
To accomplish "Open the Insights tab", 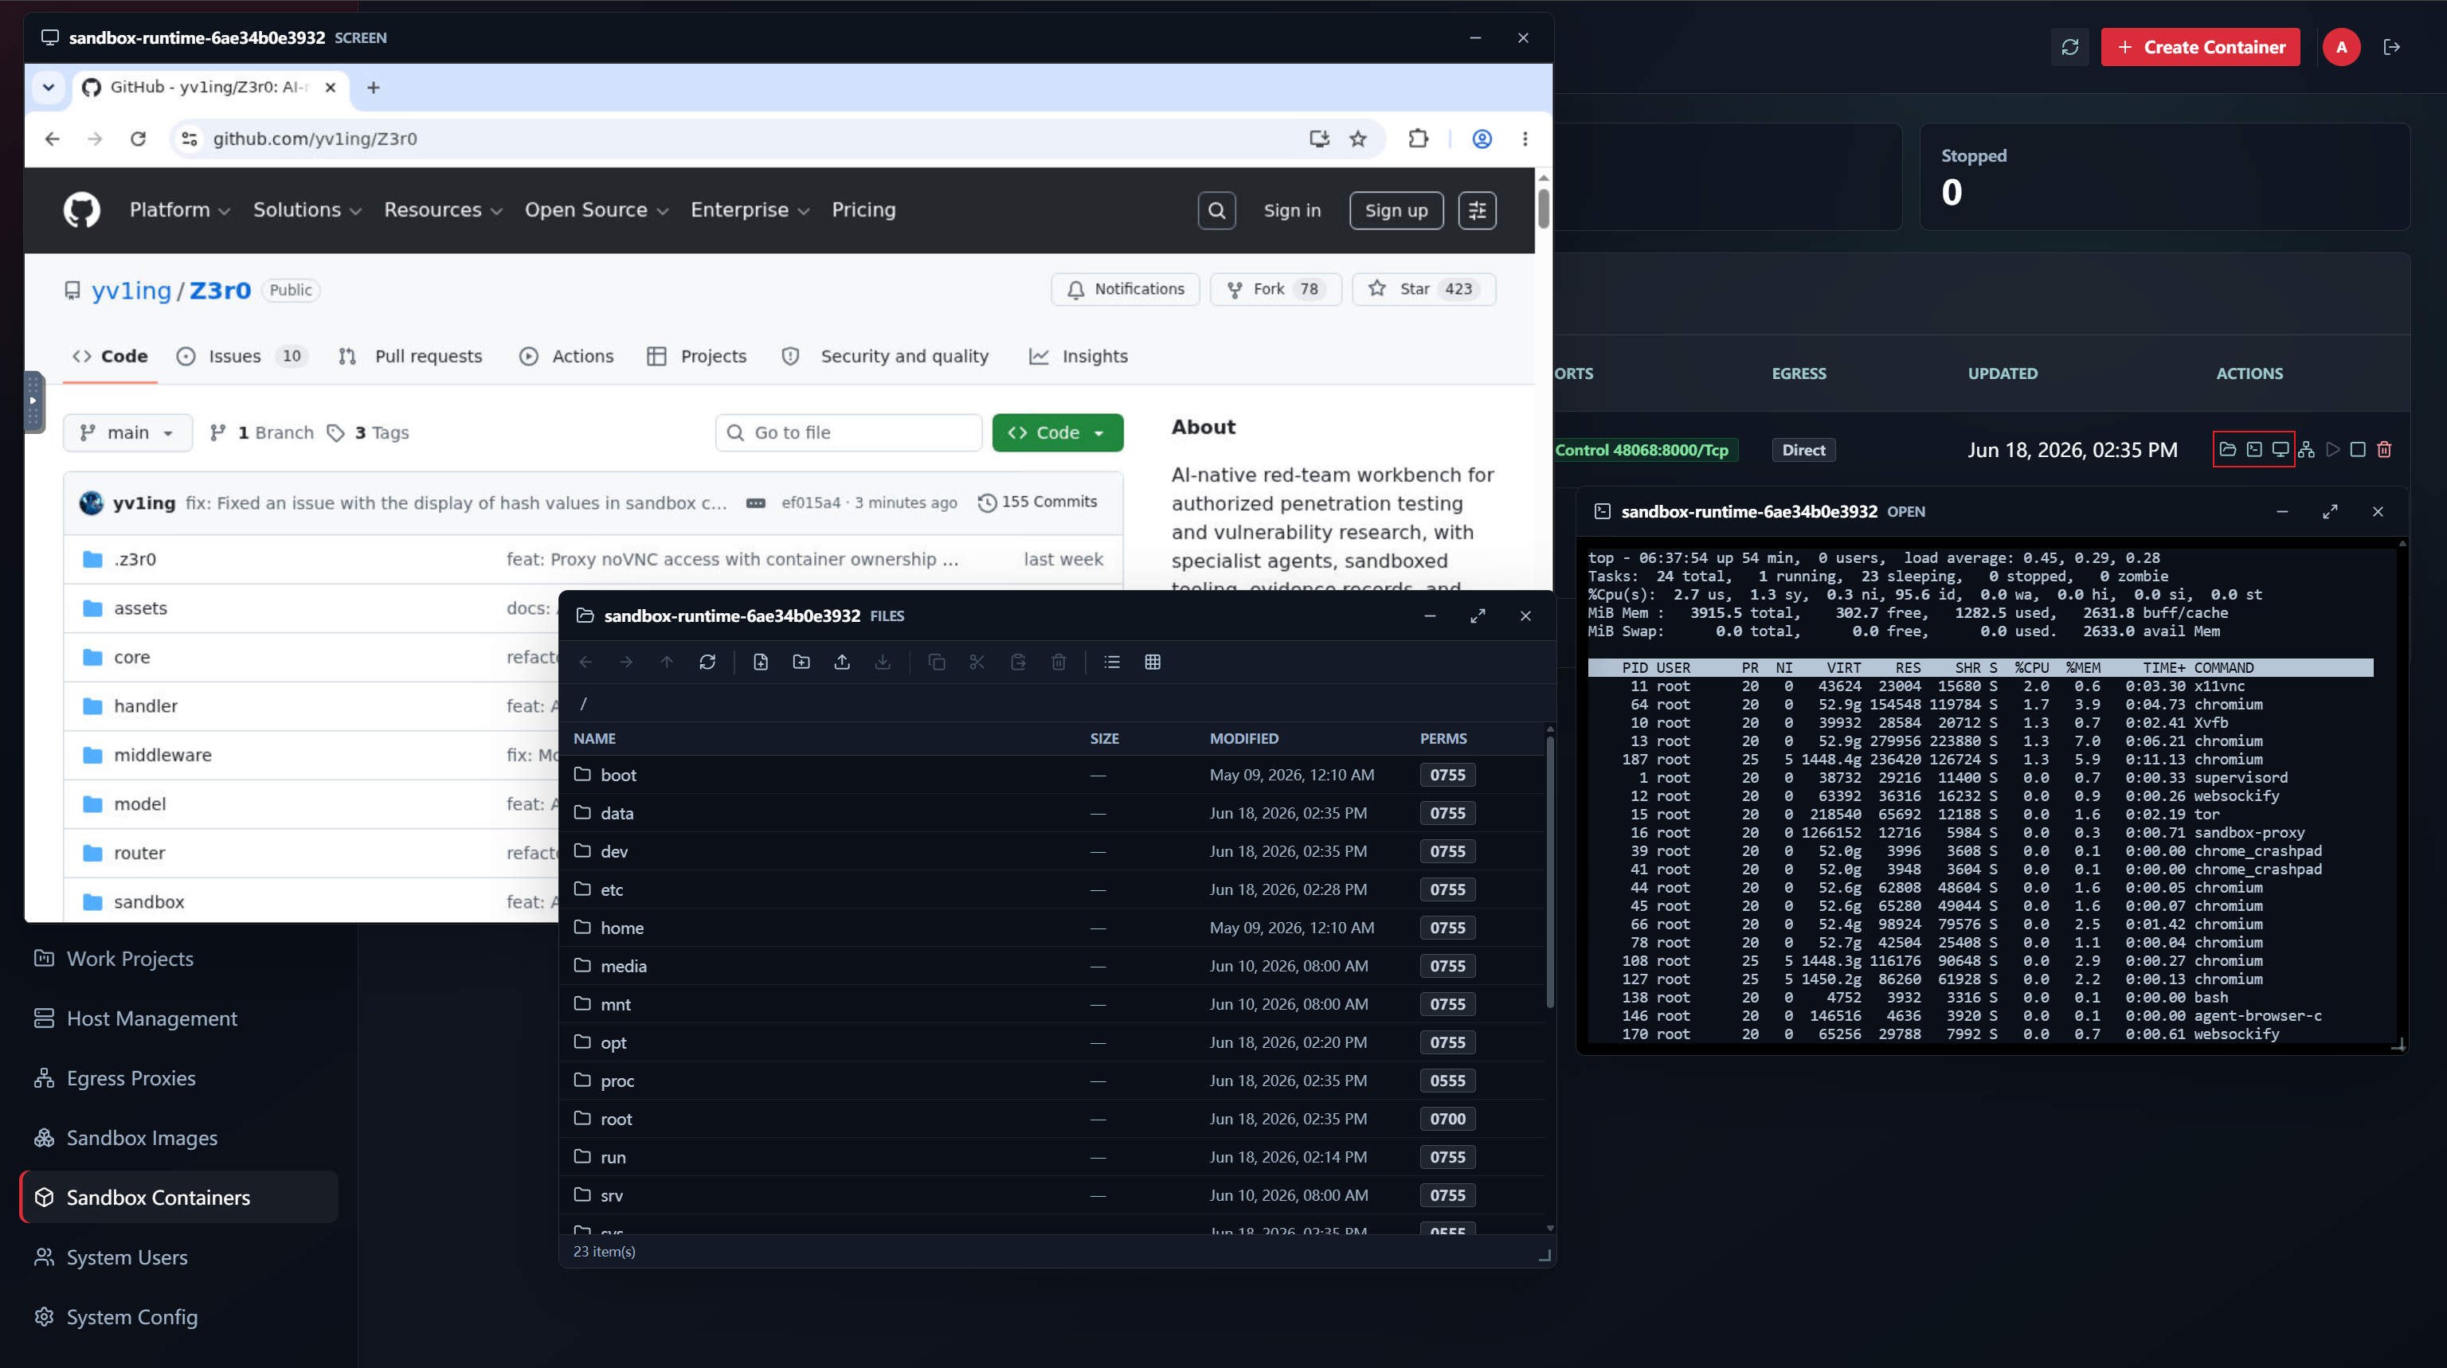I will pos(1079,357).
